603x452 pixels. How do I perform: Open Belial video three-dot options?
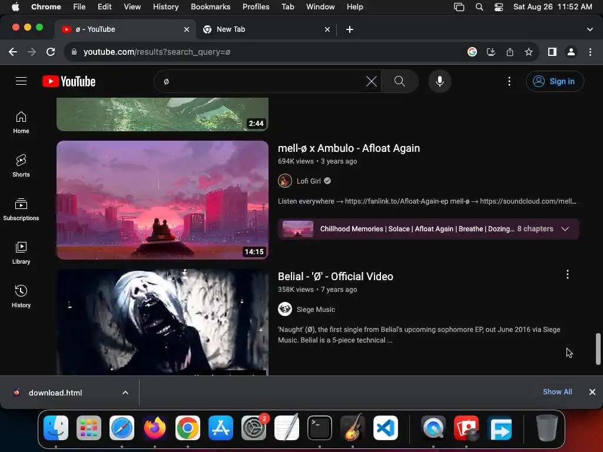point(567,274)
